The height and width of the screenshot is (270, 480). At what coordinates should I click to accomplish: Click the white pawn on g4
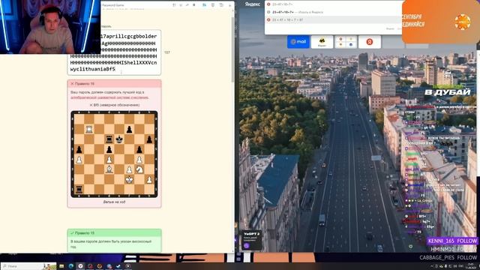click(139, 160)
